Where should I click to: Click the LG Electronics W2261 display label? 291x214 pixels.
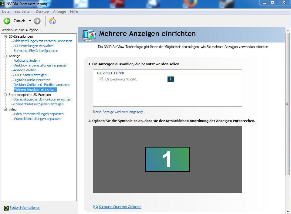pos(121,79)
